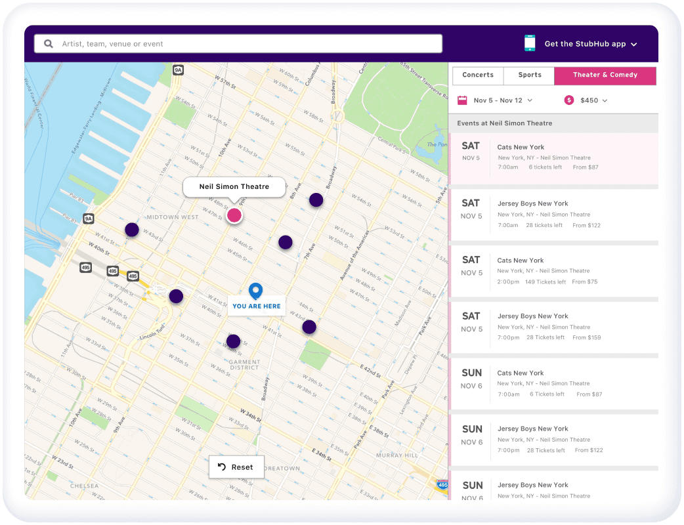This screenshot has height=525, width=684.
Task: Select the purple venue marker near 7th Ave and W 46th St
Action: (286, 242)
